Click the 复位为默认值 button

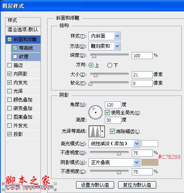[x=137, y=185]
